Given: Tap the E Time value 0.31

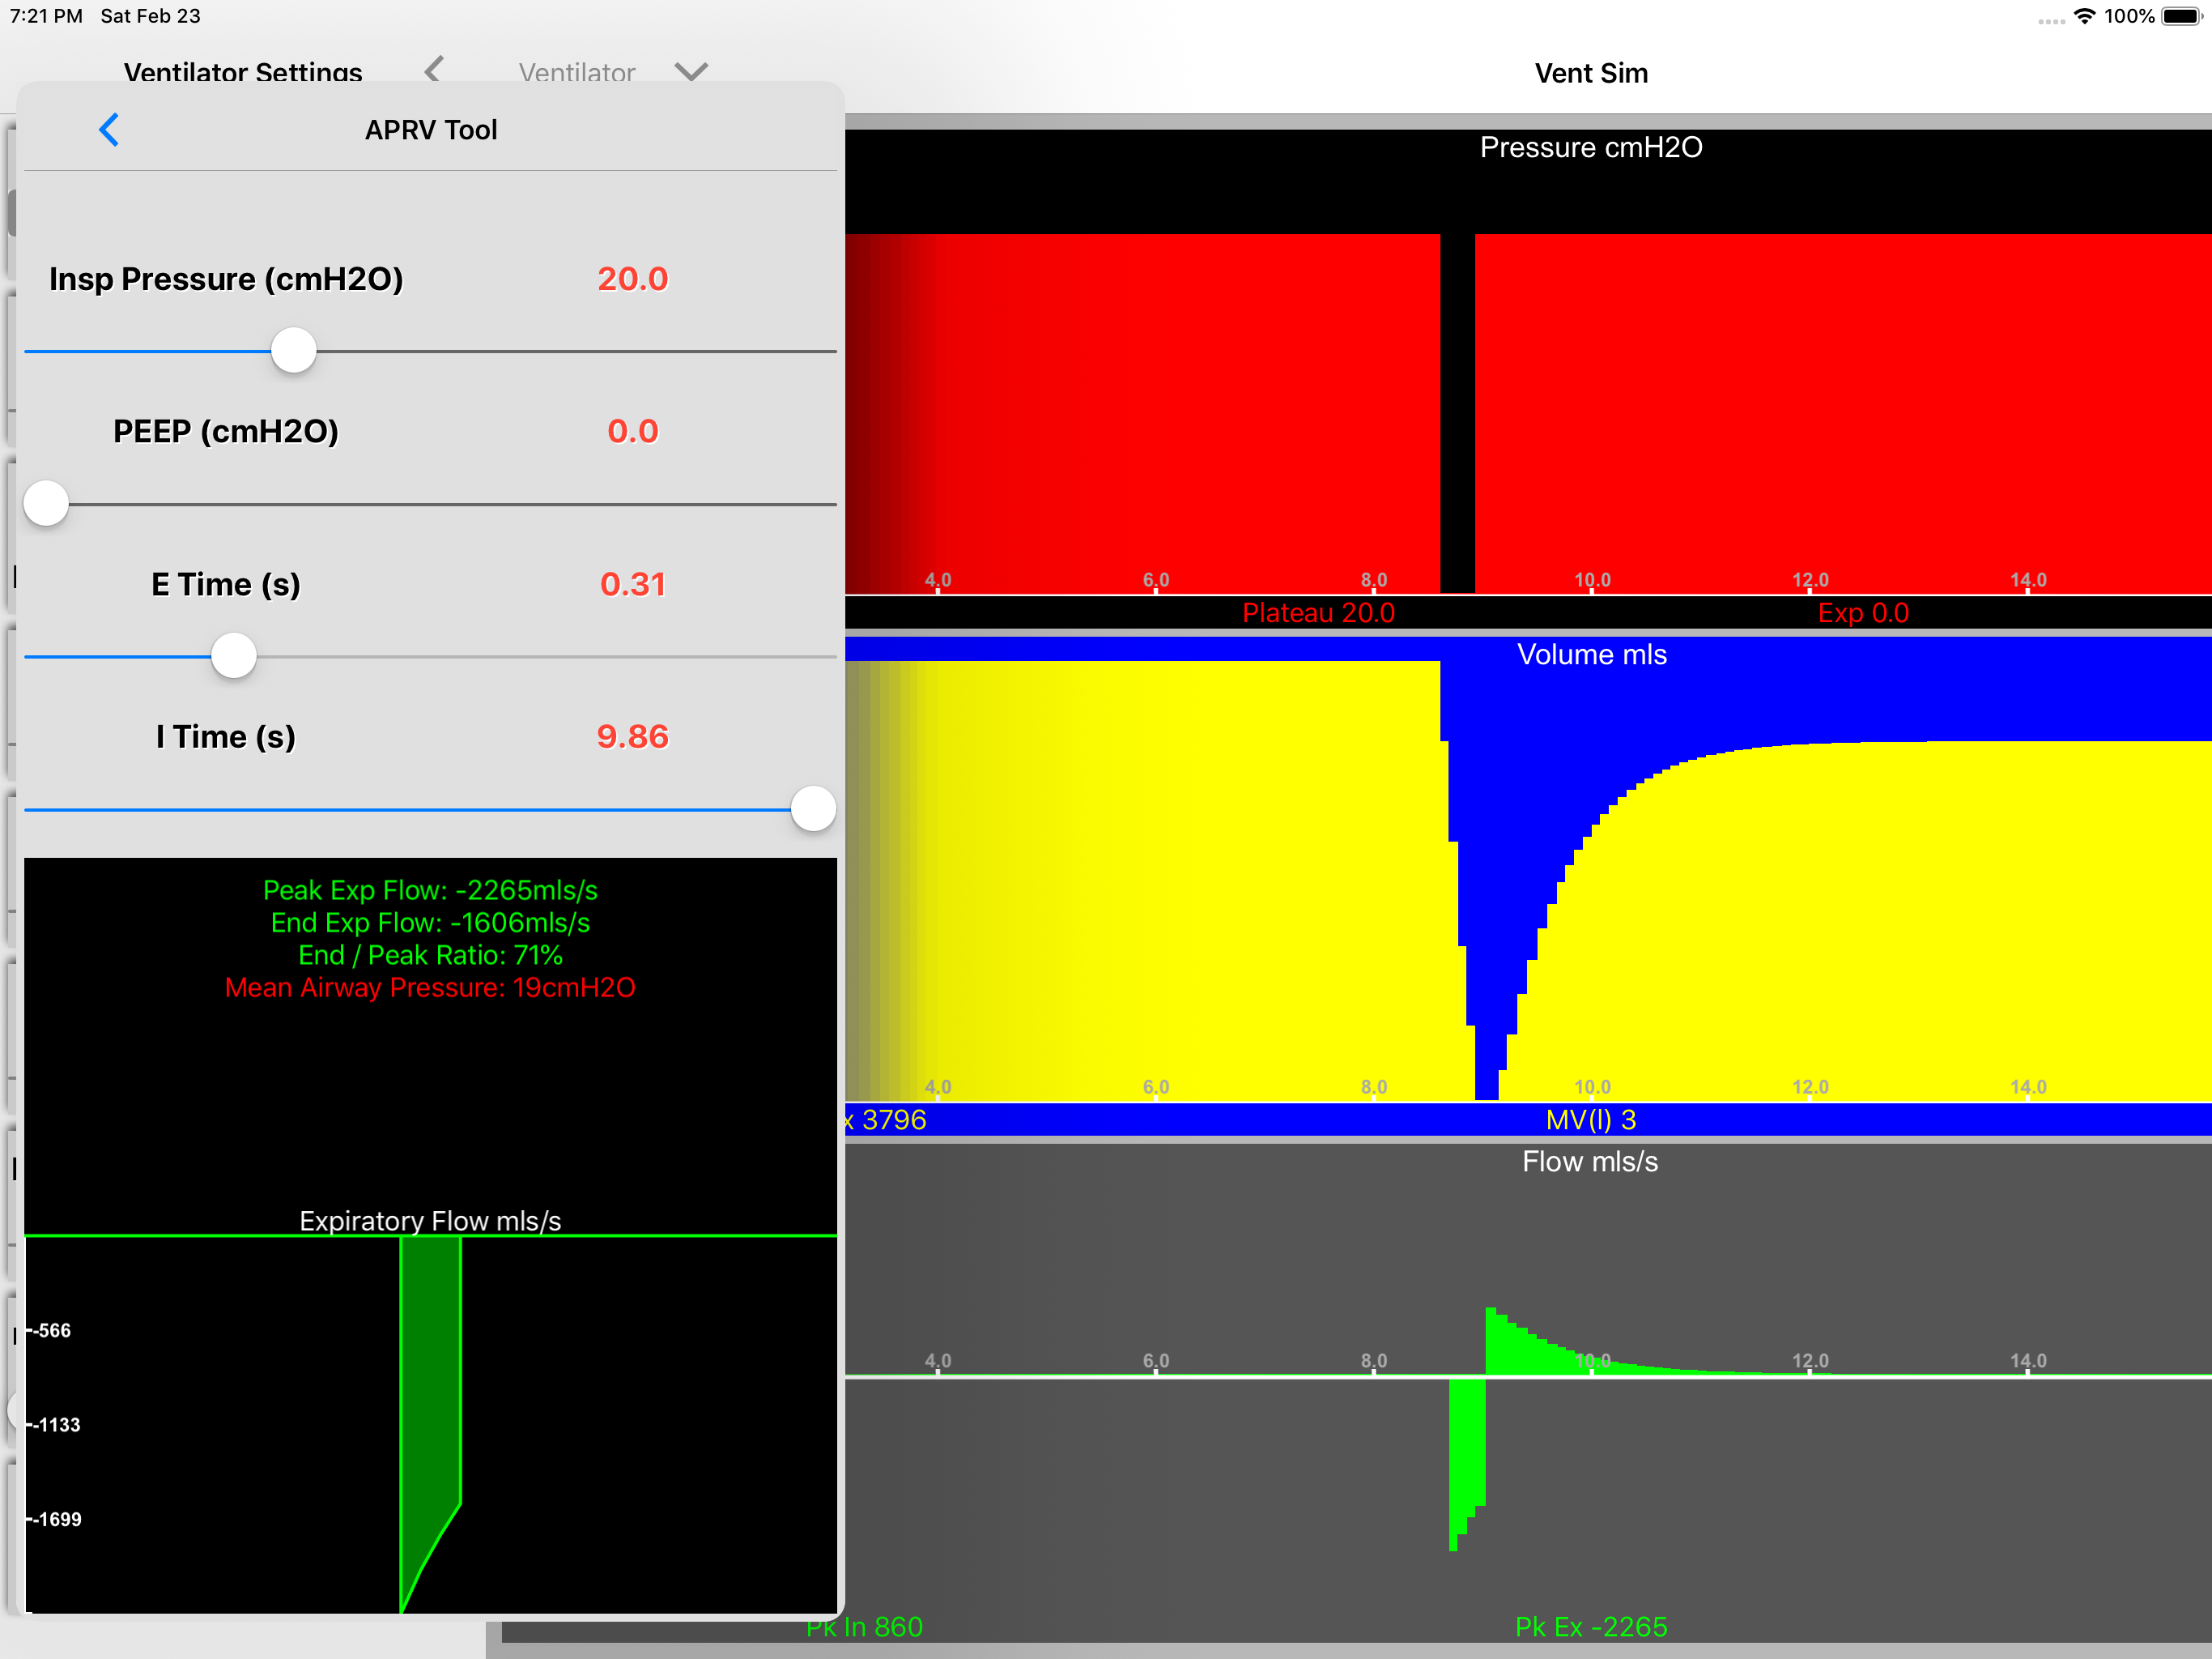Looking at the screenshot, I should (632, 584).
